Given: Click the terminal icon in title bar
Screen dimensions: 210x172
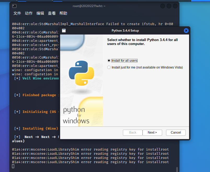Looking at the screenshot, I should tap(14, 6).
